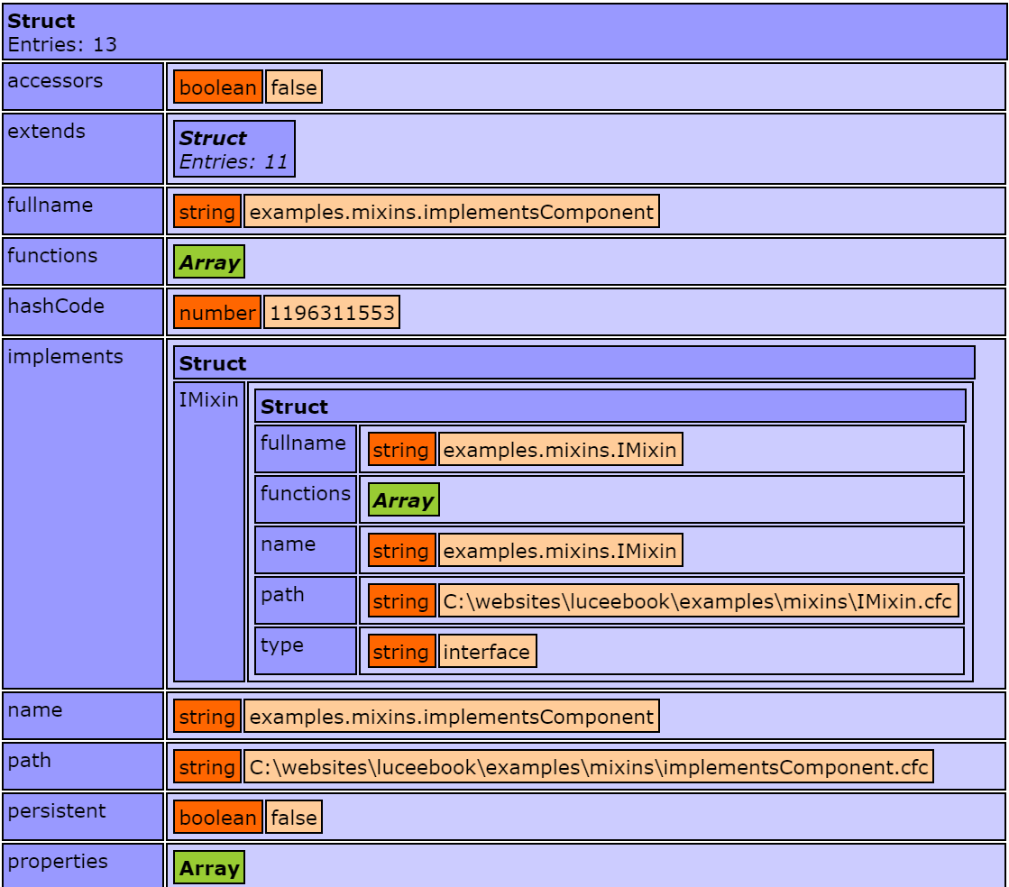Viewport: 1009px width, 887px height.
Task: Click the number type label beside hashCode
Action: pyautogui.click(x=217, y=313)
